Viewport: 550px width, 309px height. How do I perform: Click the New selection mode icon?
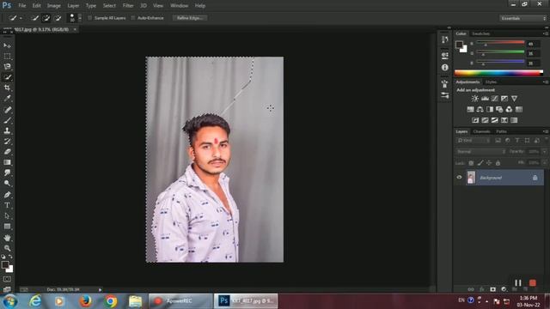(x=34, y=18)
